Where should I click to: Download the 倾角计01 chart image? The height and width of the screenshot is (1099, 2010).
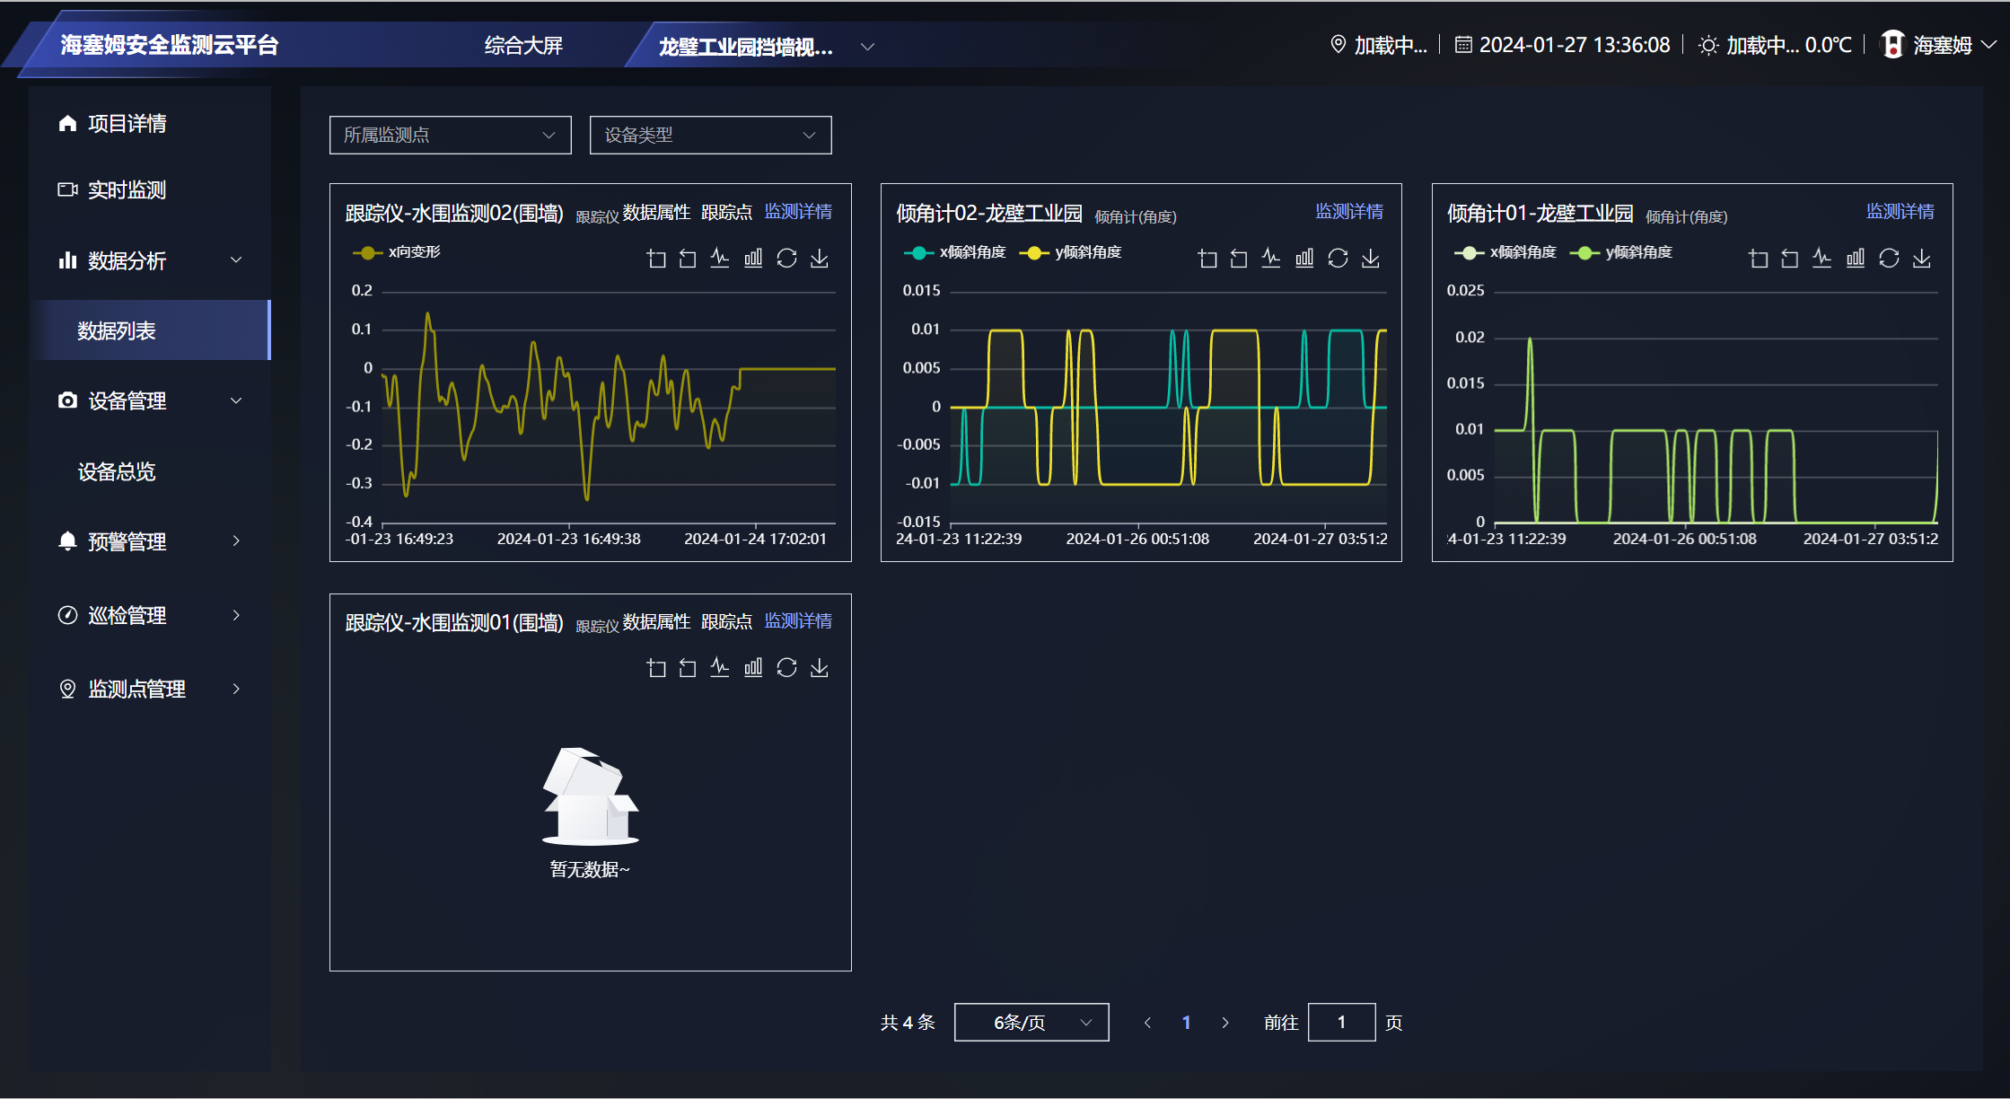[x=1922, y=259]
